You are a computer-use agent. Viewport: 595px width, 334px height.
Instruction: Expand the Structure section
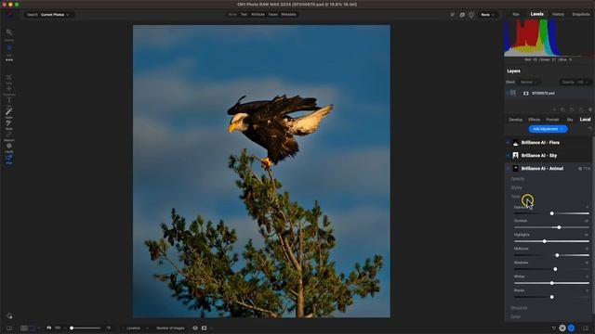coord(519,308)
